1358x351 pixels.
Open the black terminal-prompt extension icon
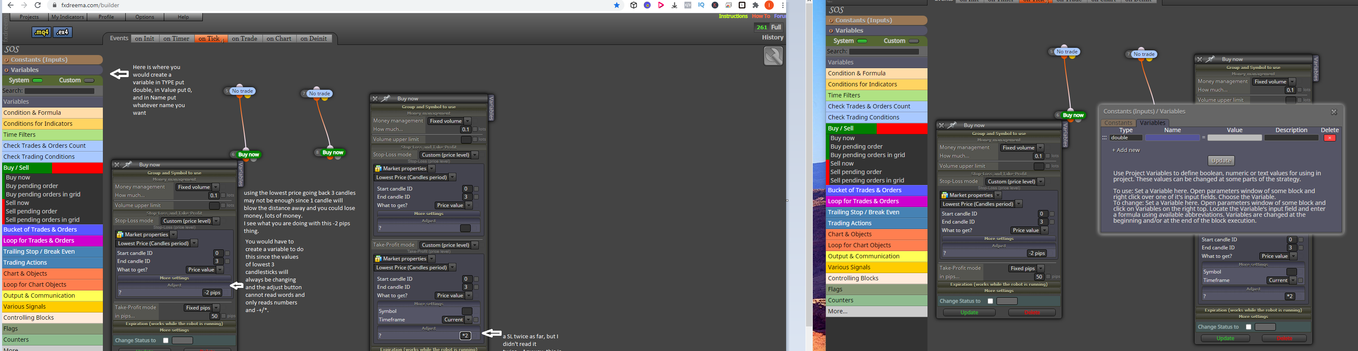point(742,5)
